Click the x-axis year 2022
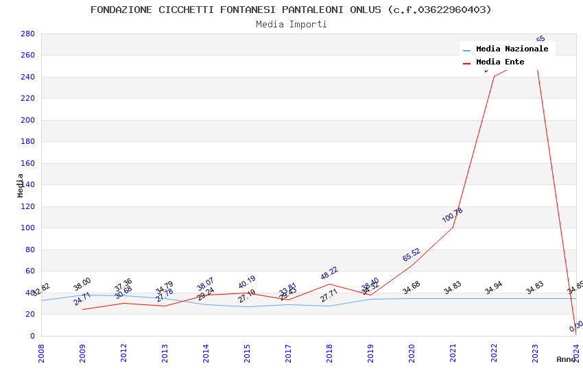The height and width of the screenshot is (377, 583). point(494,353)
